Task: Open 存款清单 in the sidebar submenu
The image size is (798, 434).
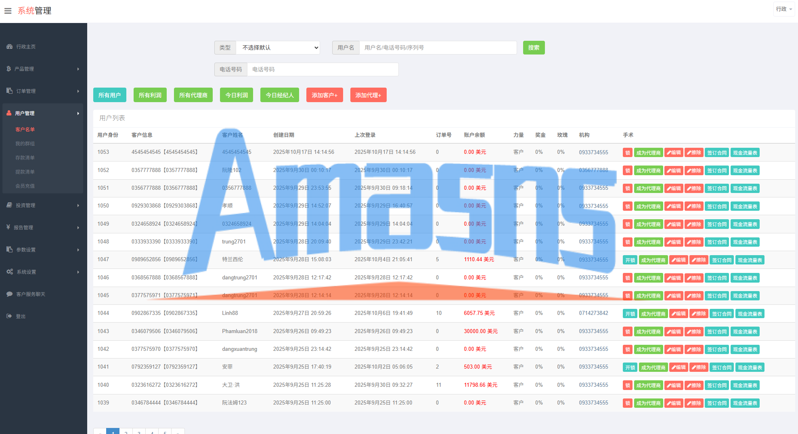Action: (x=25, y=158)
